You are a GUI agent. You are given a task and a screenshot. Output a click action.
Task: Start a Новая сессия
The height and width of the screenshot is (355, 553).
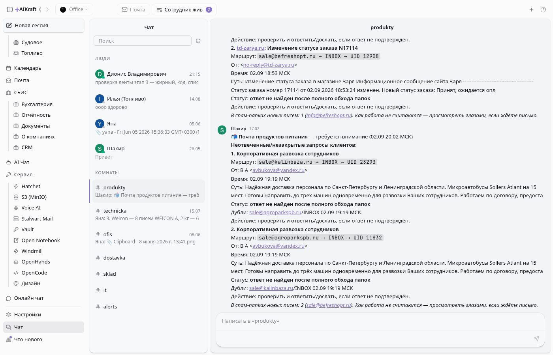click(x=43, y=25)
